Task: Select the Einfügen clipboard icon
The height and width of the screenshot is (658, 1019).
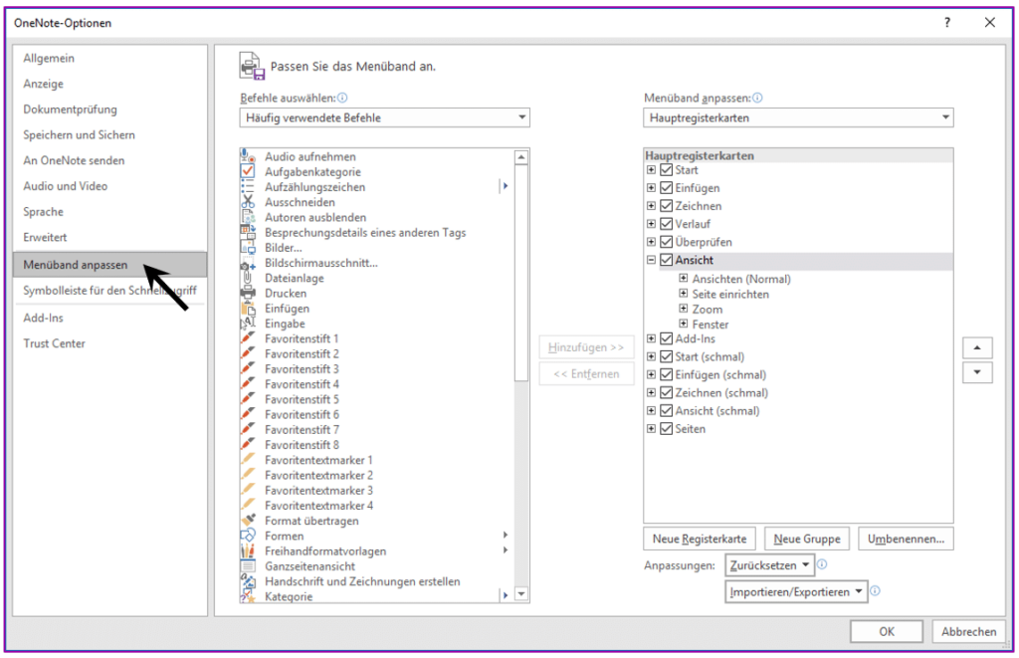Action: [x=248, y=309]
